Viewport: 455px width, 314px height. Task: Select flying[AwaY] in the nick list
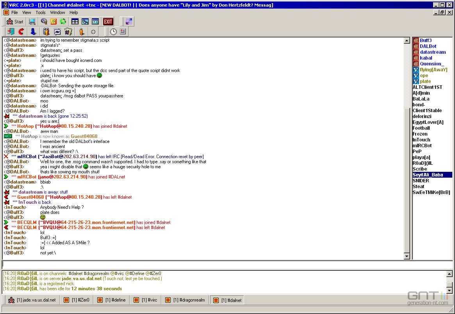coord(432,70)
